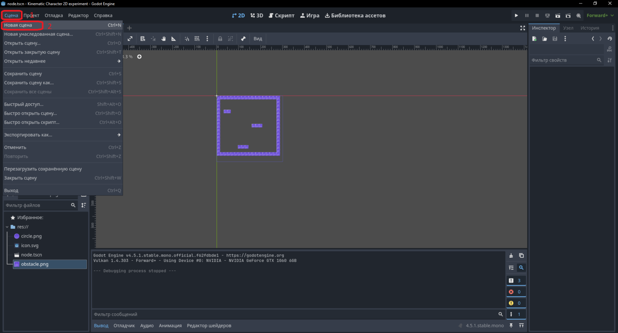Choose Новая сцена menu entry
618x333 pixels.
pos(62,25)
